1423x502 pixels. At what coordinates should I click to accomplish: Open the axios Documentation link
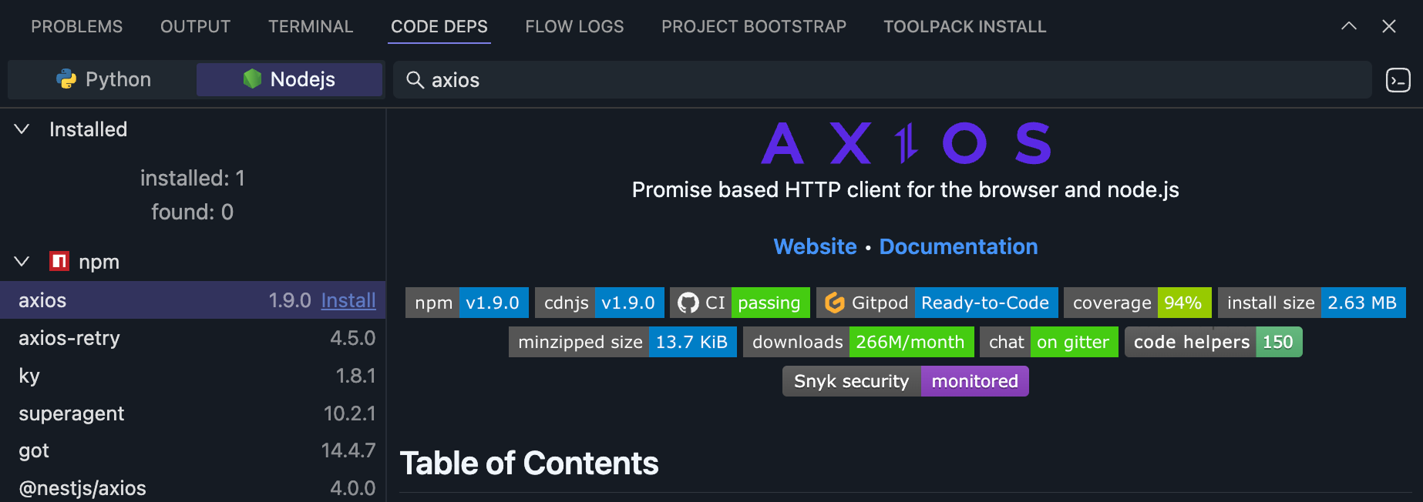coord(958,246)
